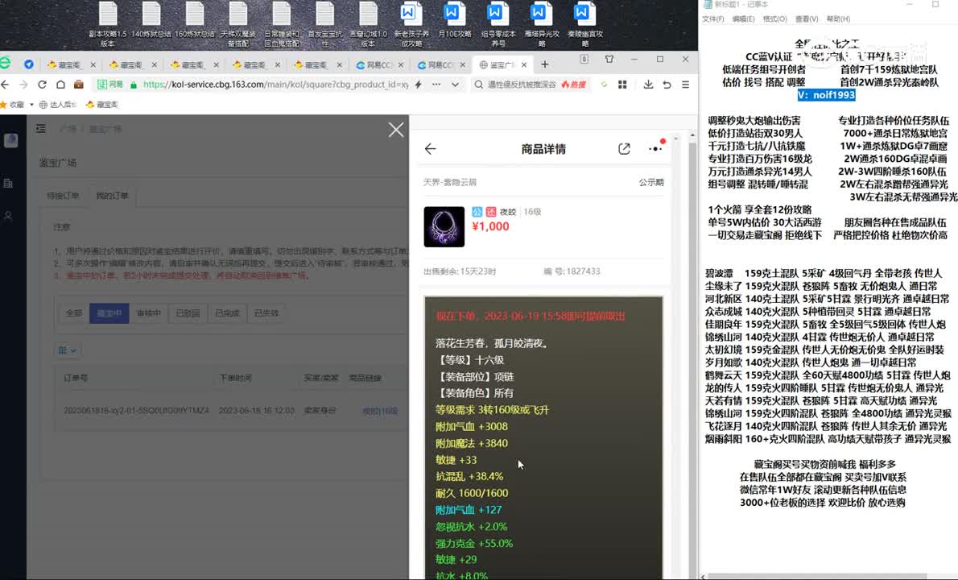Open the 新老孩子养成攻略 Word document
Screen dimensions: 958x580
[x=411, y=24]
